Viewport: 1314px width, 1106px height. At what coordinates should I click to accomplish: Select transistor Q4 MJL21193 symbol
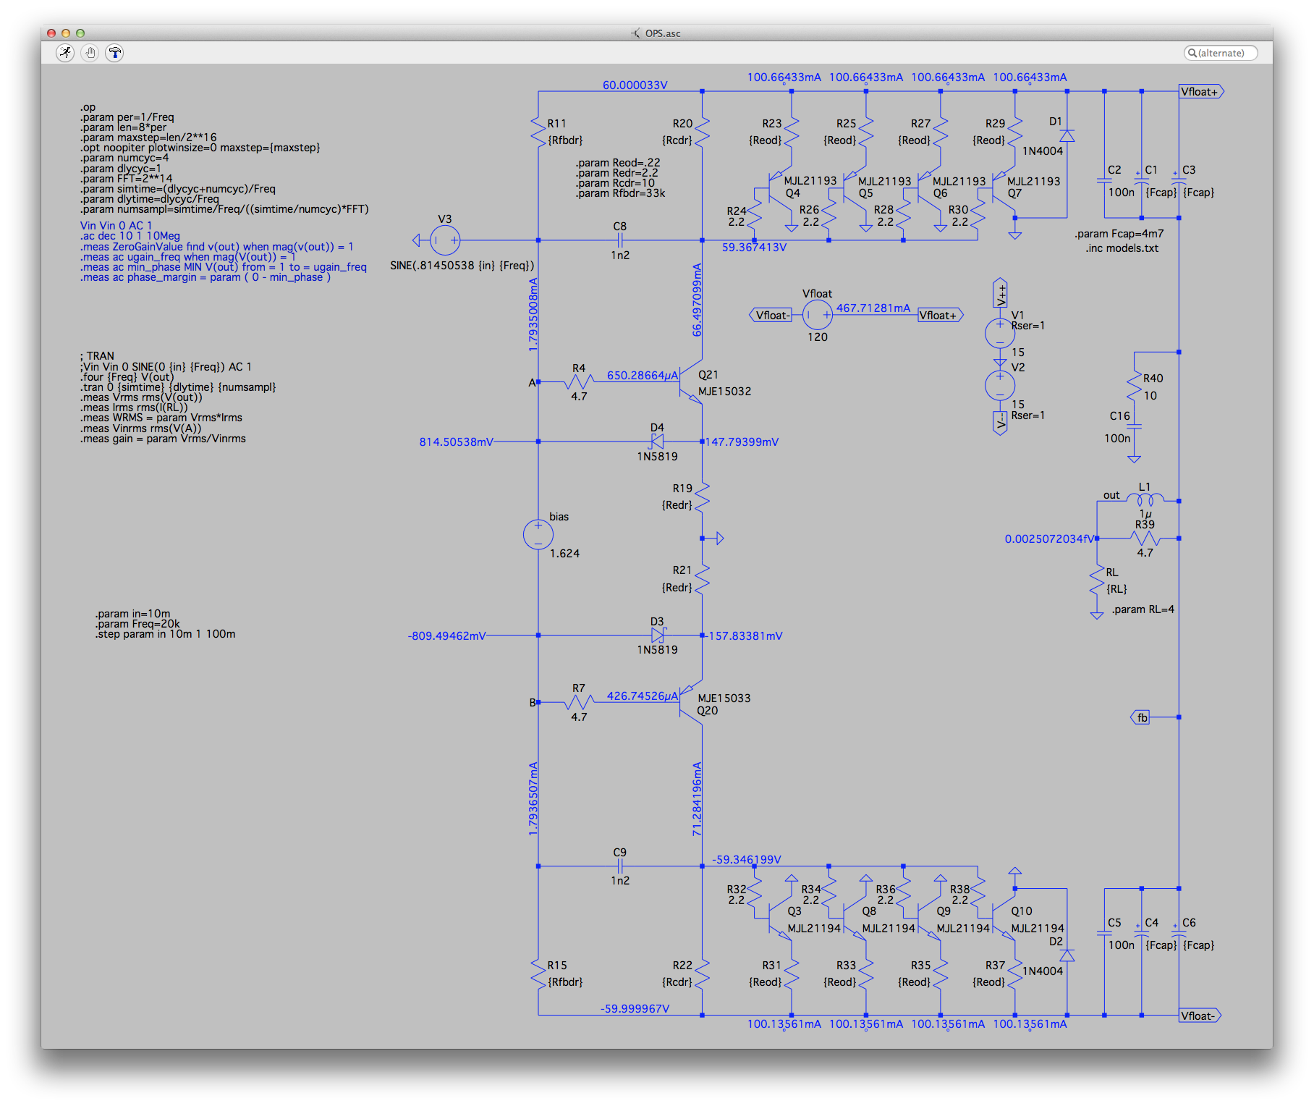[780, 189]
